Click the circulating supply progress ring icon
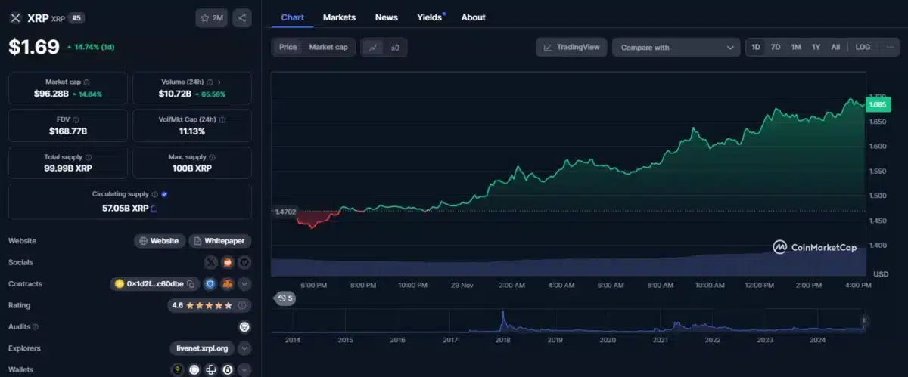908x377 pixels. tap(154, 208)
